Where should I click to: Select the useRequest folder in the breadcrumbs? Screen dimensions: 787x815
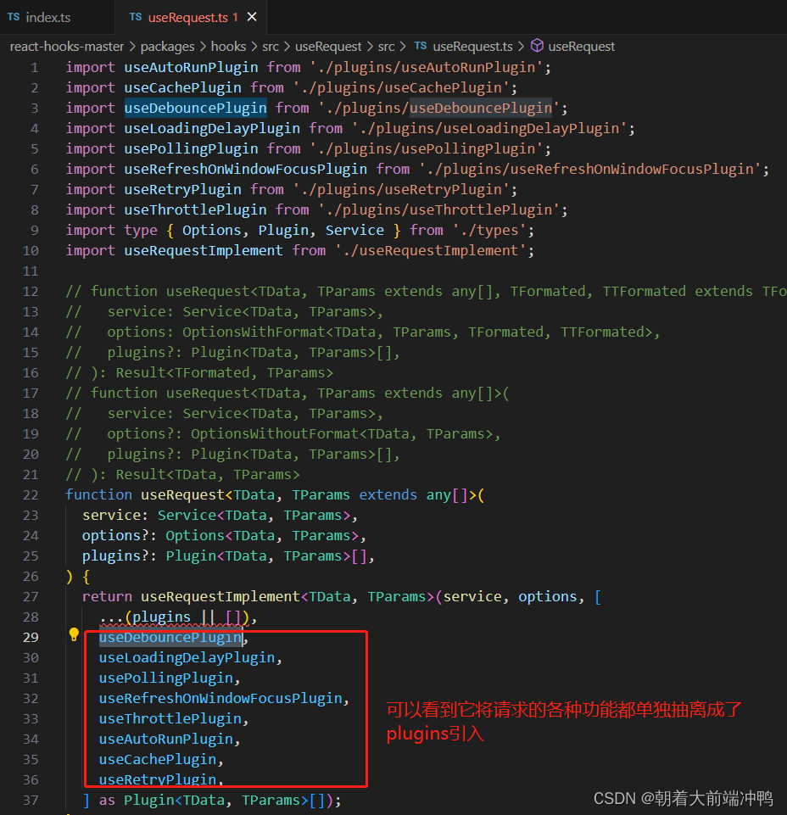click(327, 47)
